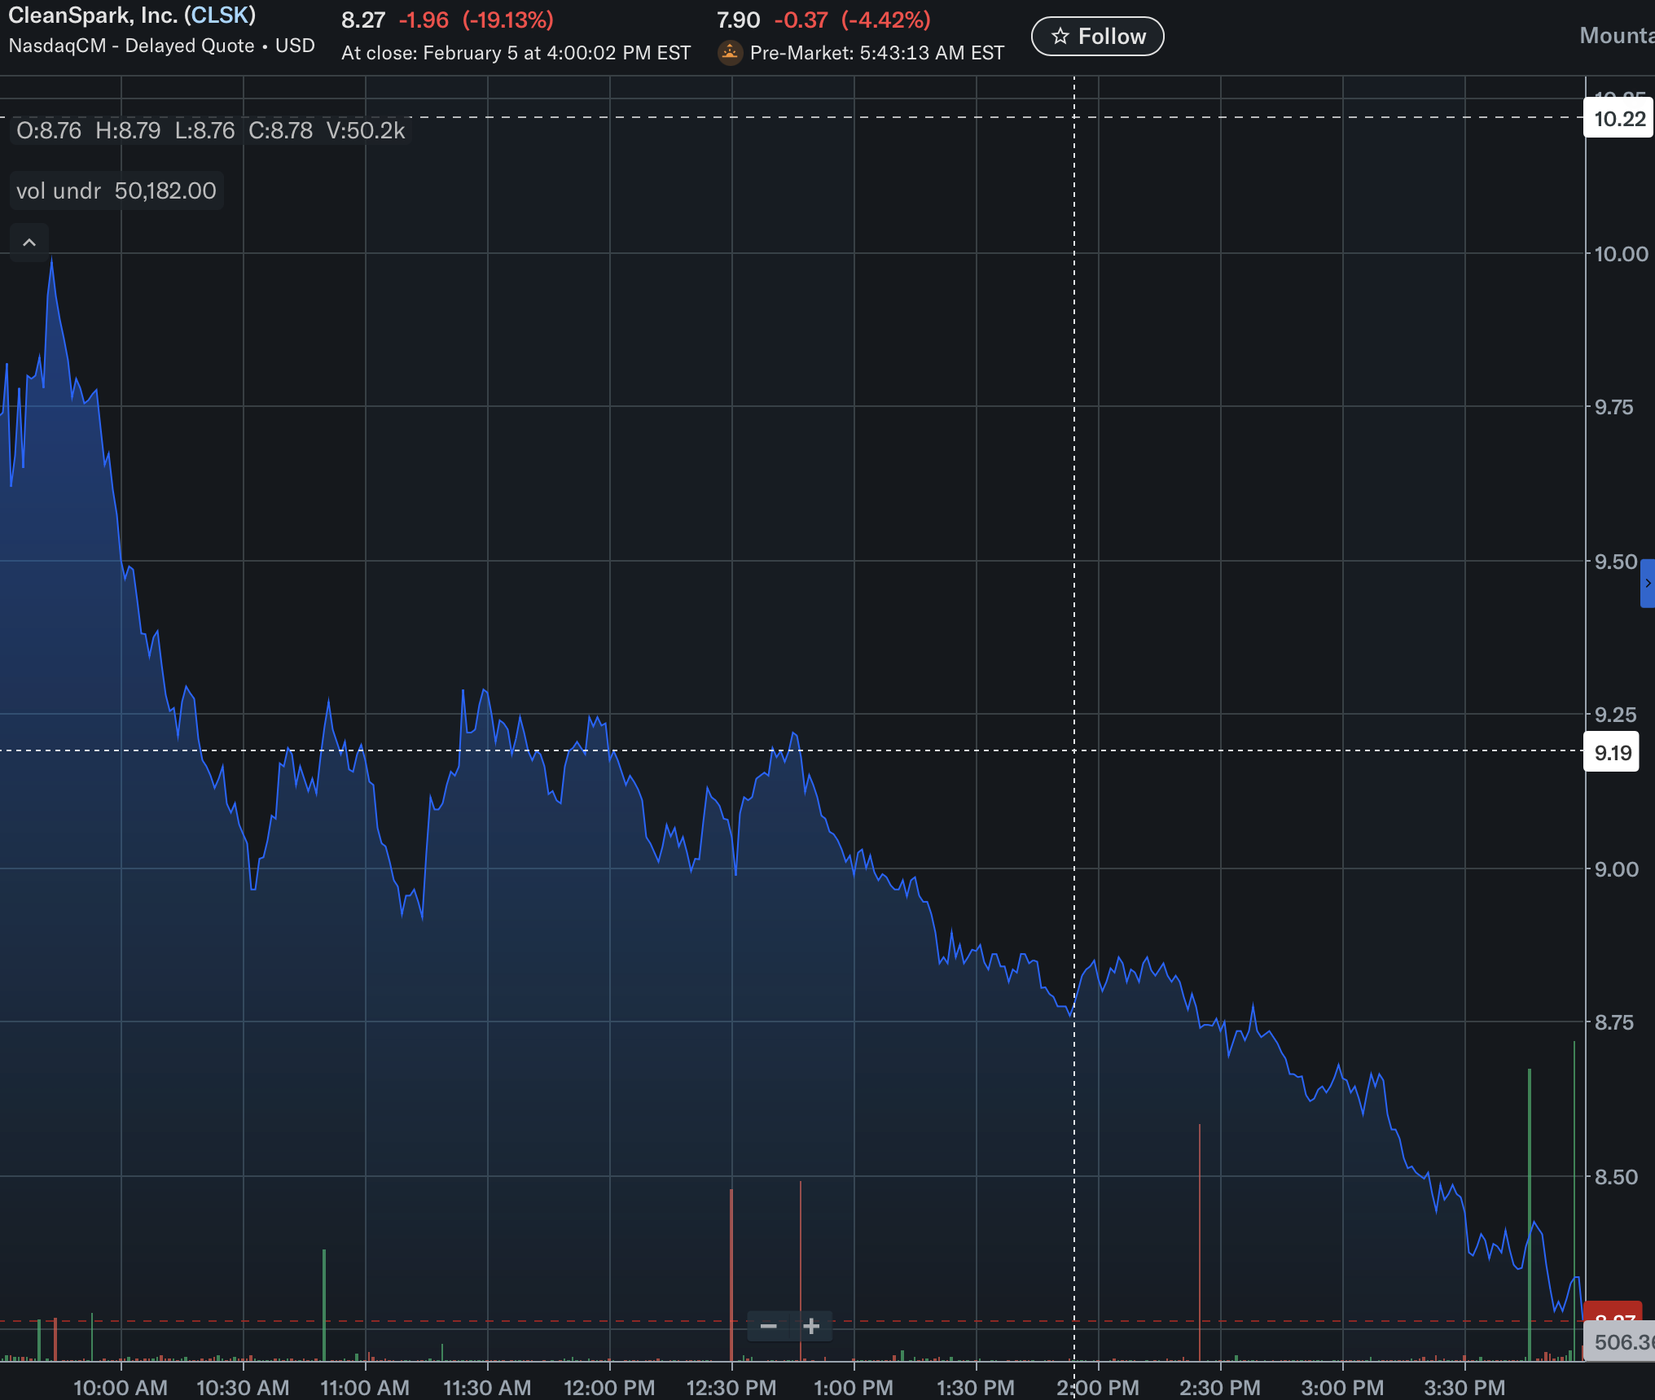The height and width of the screenshot is (1400, 1655).
Task: Click the OHLC values legend
Action: tap(210, 130)
